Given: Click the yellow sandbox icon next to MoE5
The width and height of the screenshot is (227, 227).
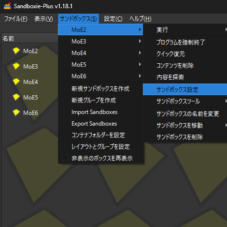Looking at the screenshot, I should click(x=16, y=97).
